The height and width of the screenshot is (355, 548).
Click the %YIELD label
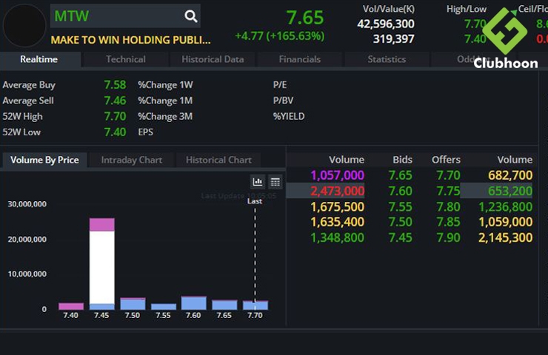point(289,116)
